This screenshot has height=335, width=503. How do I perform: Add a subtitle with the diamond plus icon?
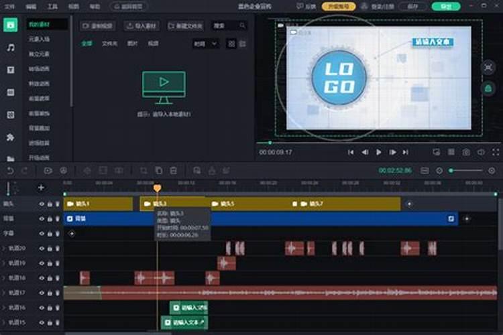coord(72,234)
